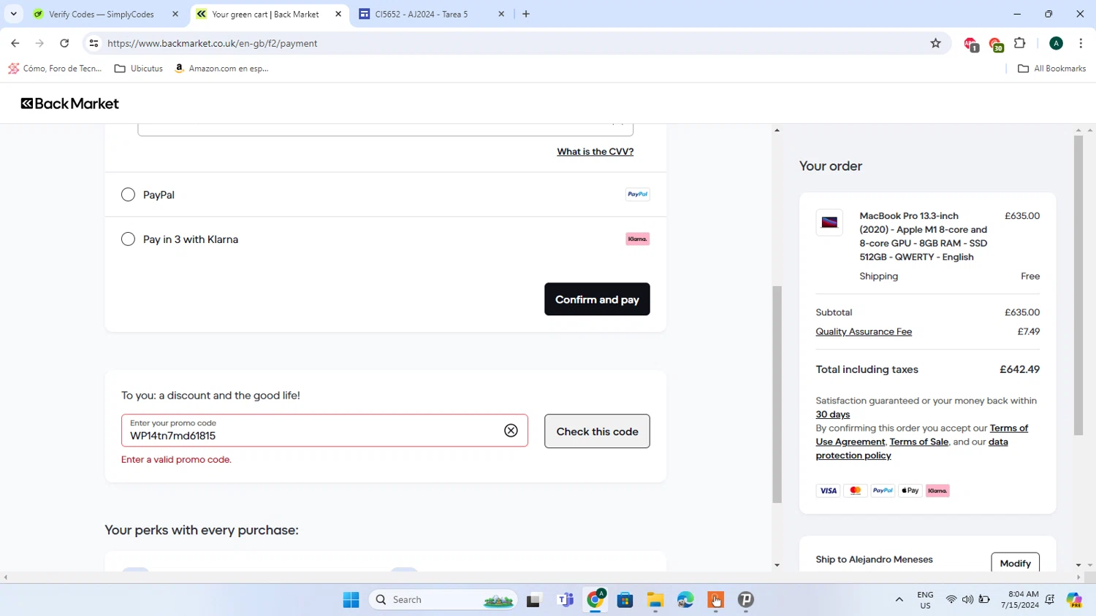Open Microsoft Teams from the taskbar
This screenshot has width=1096, height=616.
565,600
